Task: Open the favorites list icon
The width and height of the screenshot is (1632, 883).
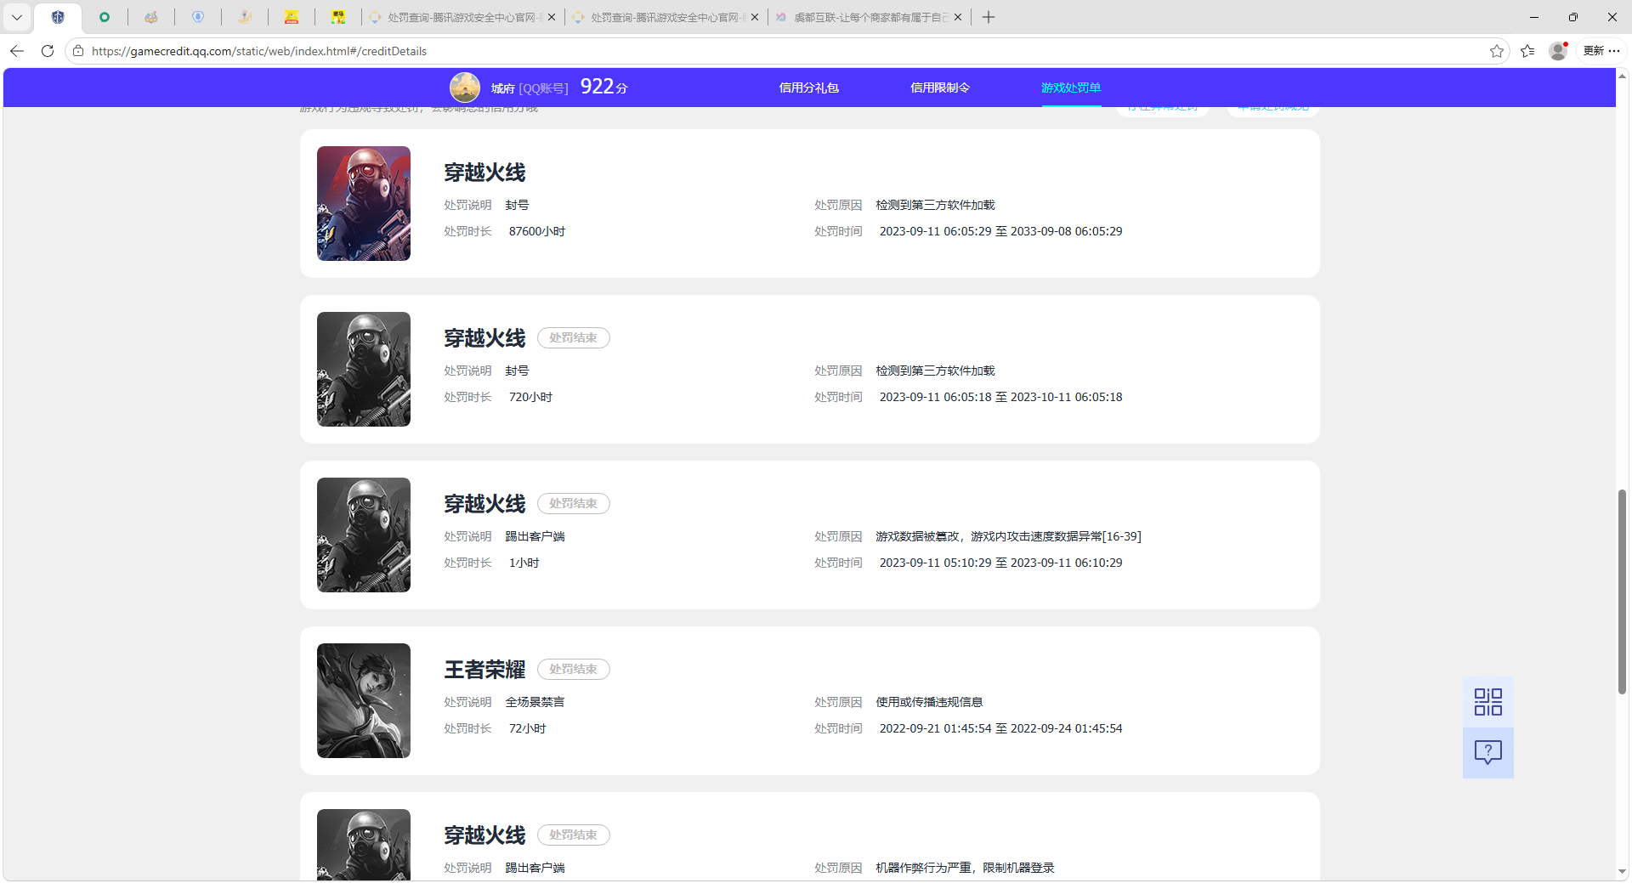Action: tap(1527, 51)
